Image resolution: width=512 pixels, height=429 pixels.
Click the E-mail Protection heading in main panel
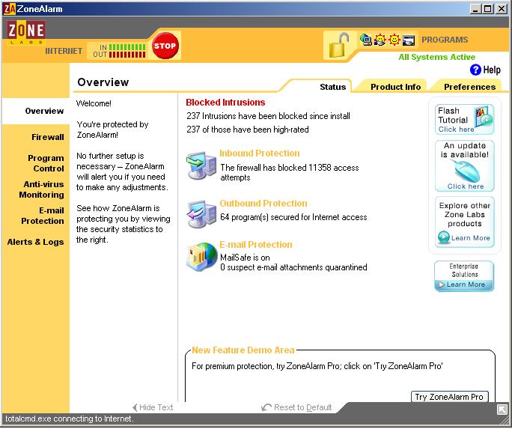pyautogui.click(x=256, y=244)
